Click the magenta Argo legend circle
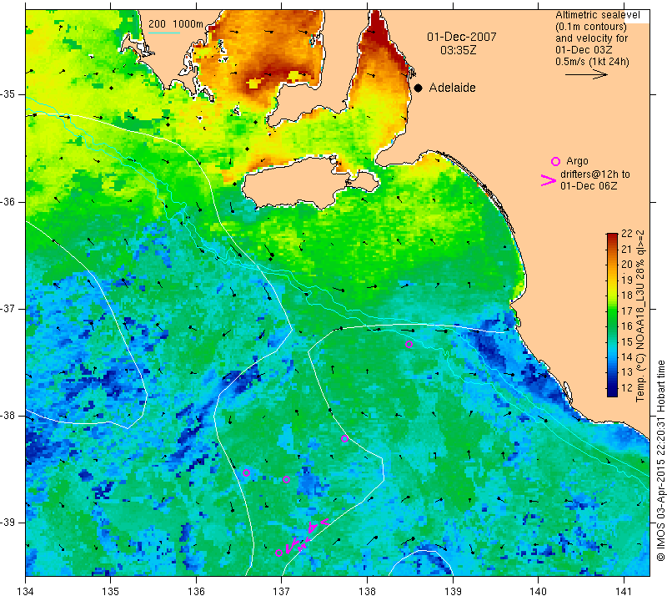 555,161
